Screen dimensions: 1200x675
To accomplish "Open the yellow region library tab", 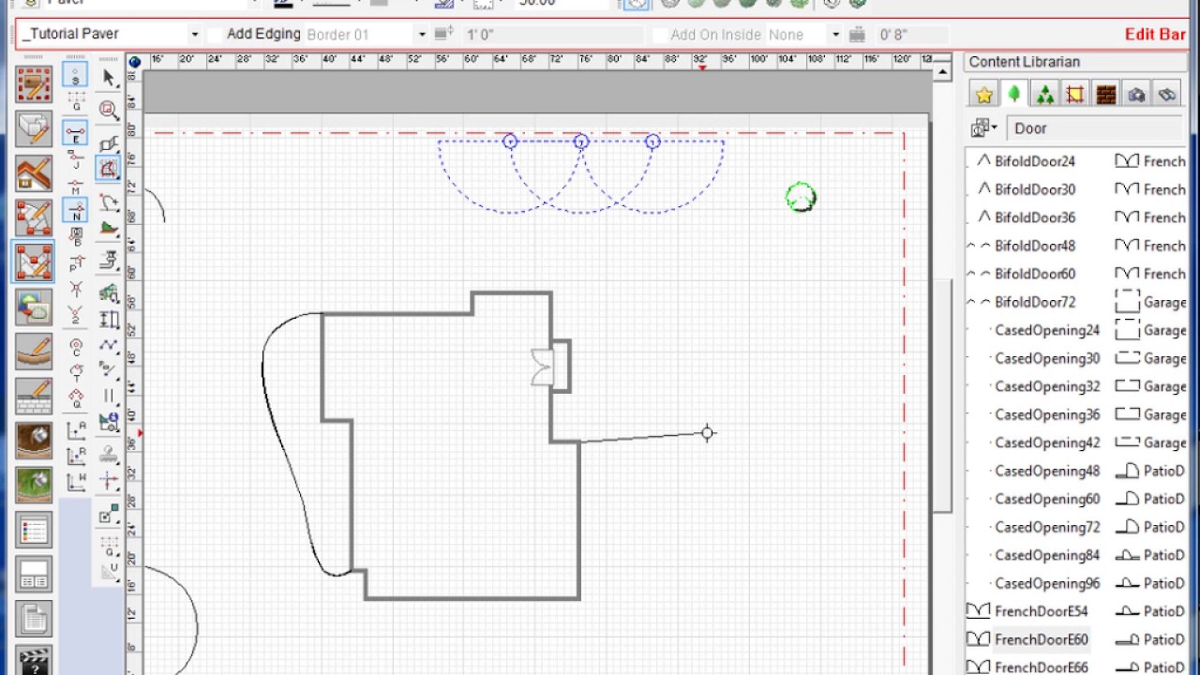I will point(1074,94).
